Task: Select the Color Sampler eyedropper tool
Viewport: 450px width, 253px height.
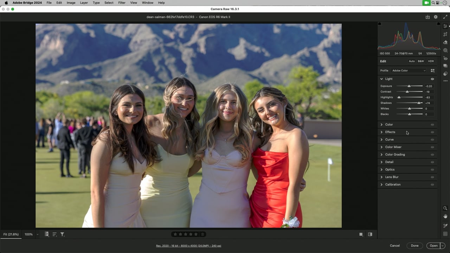Action: coord(445,226)
